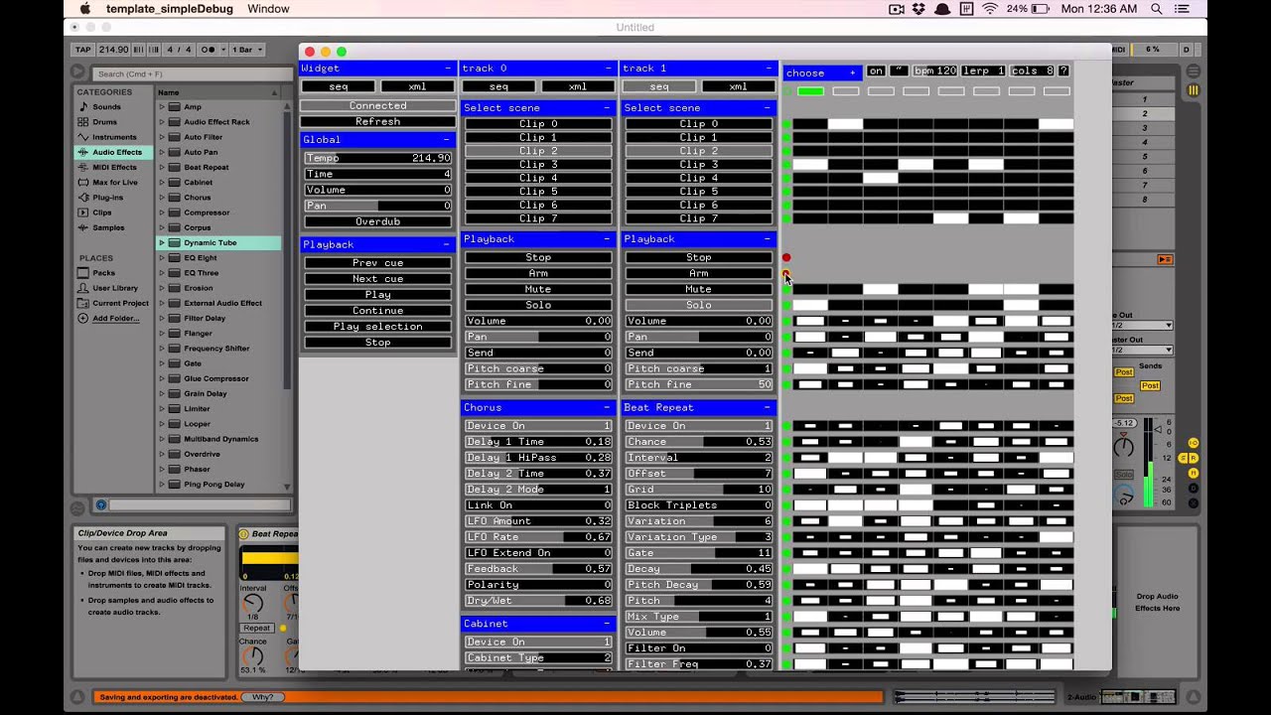Collapse the Chorus device section

pyautogui.click(x=608, y=408)
